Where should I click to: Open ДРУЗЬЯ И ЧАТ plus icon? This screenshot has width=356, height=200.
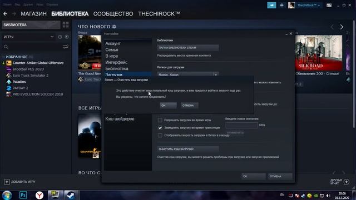(x=347, y=182)
